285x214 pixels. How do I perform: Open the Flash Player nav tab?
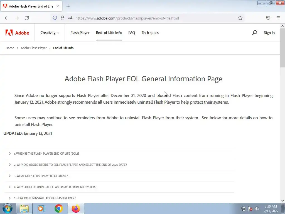[x=80, y=33]
